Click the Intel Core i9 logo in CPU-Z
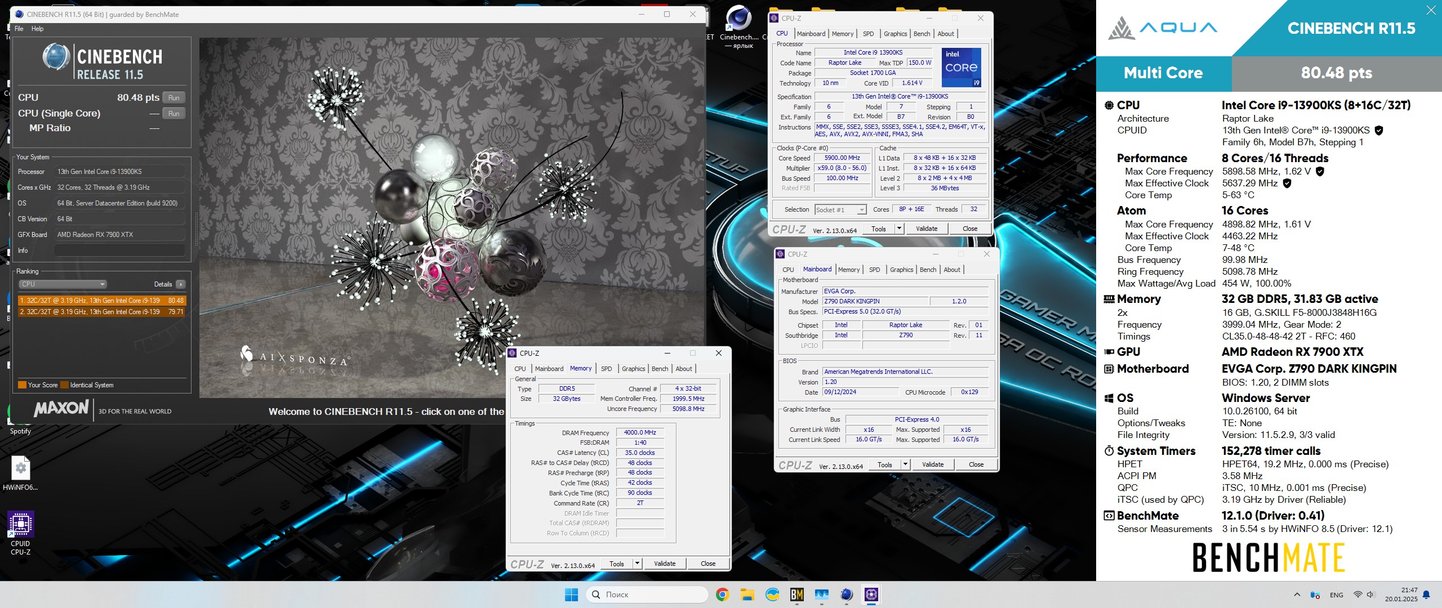The height and width of the screenshot is (608, 1442). (962, 68)
